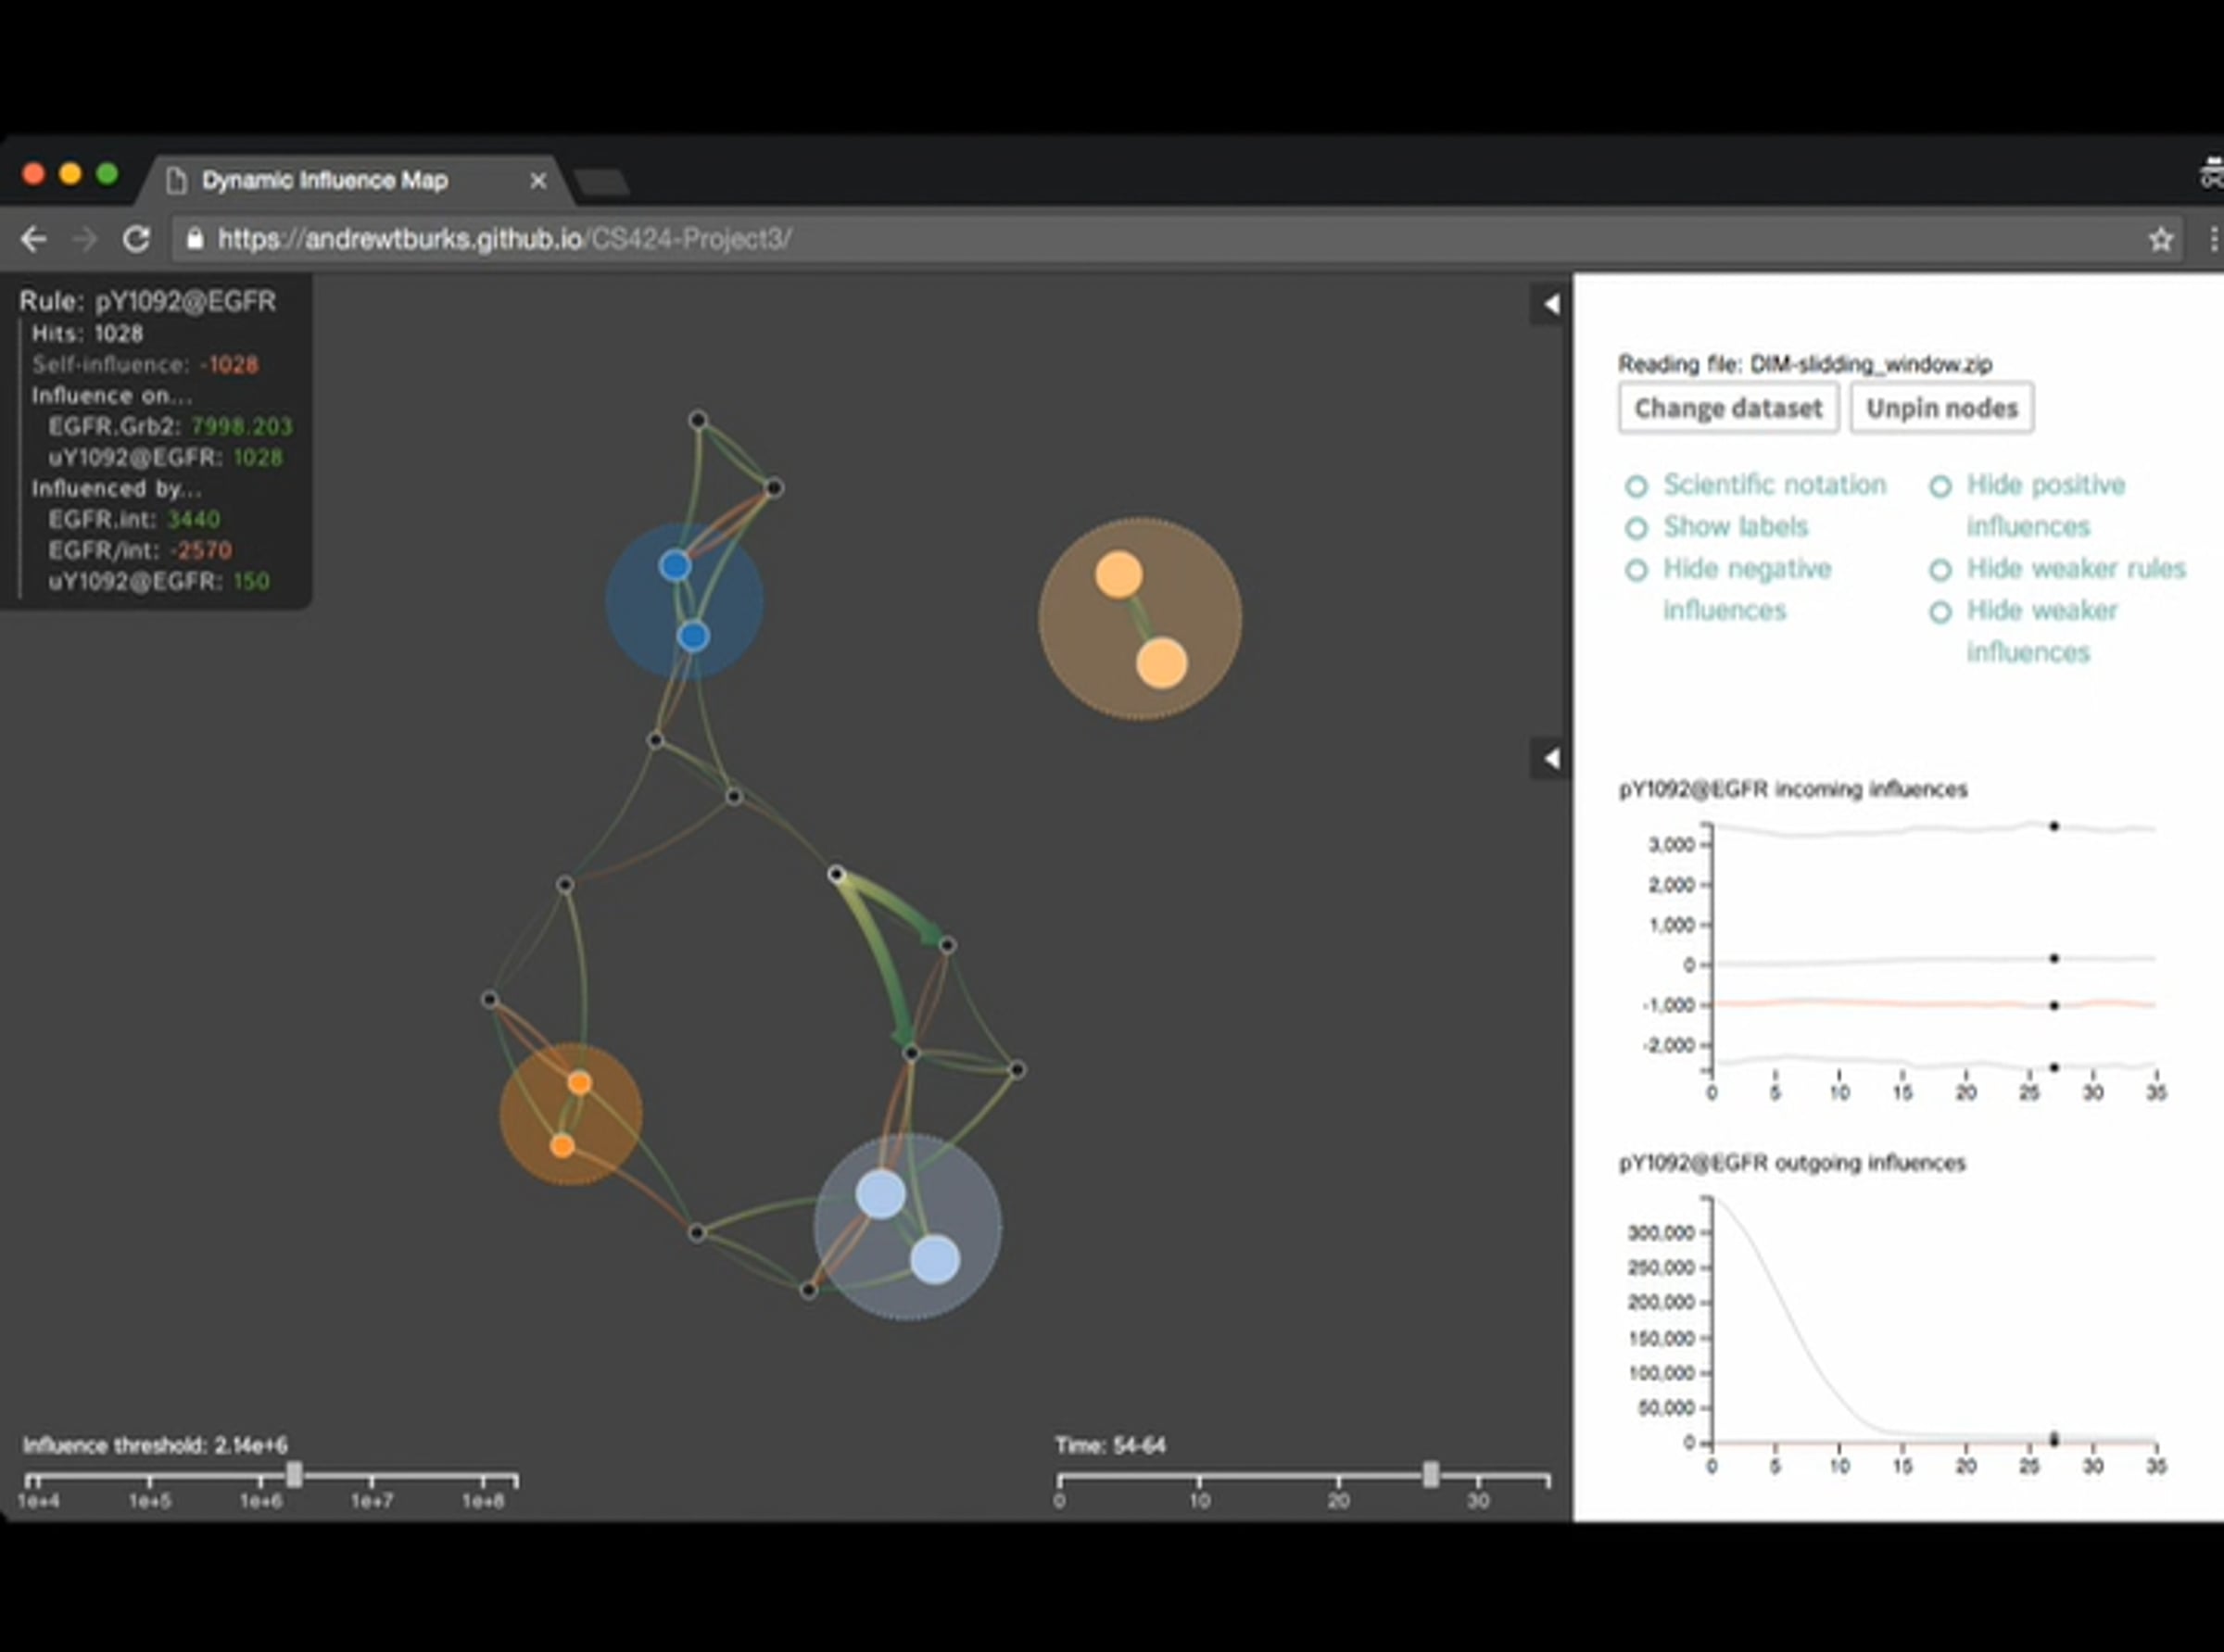Toggle Hide positive influences option
Viewport: 2224px width, 1652px height.
(x=1940, y=486)
